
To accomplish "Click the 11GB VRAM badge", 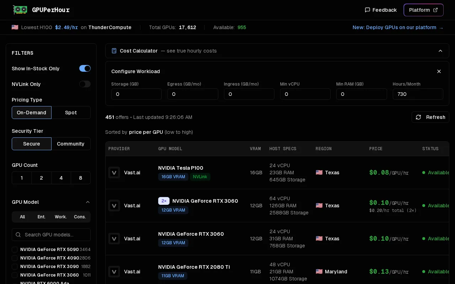I will pyautogui.click(x=173, y=276).
